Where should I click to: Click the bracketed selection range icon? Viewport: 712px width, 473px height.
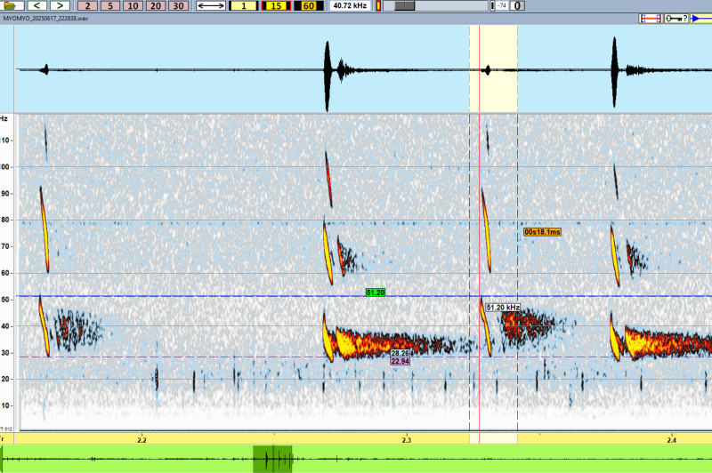click(x=651, y=18)
